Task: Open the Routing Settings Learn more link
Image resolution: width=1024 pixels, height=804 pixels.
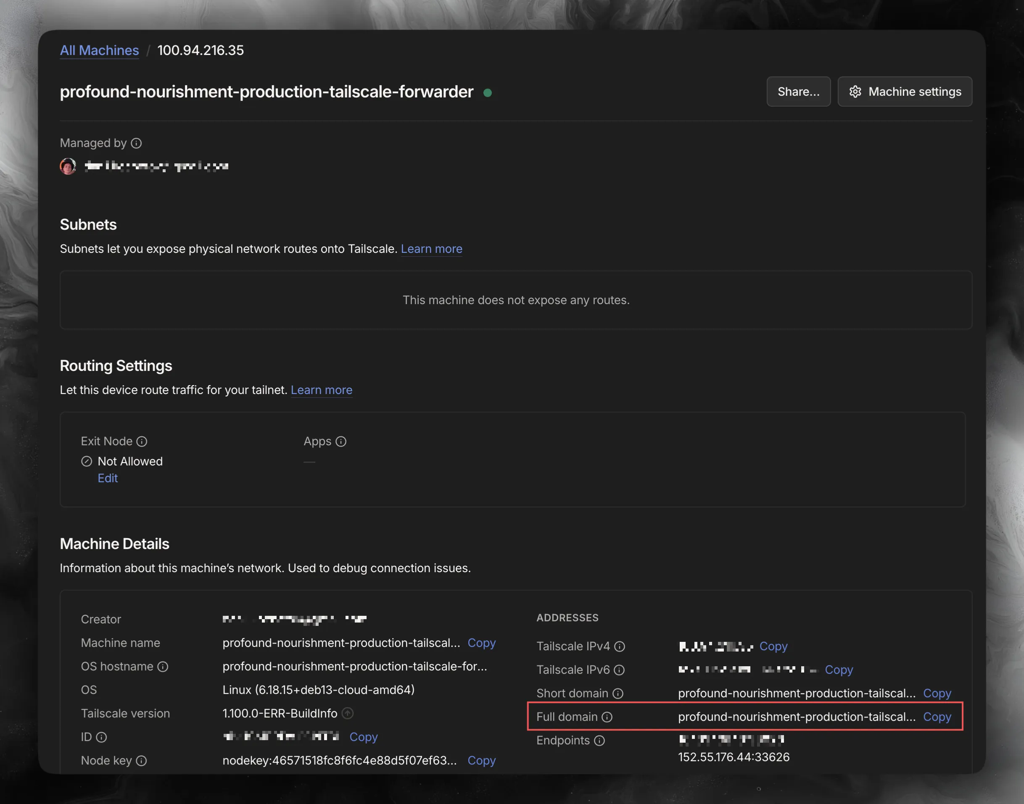Action: coord(321,390)
